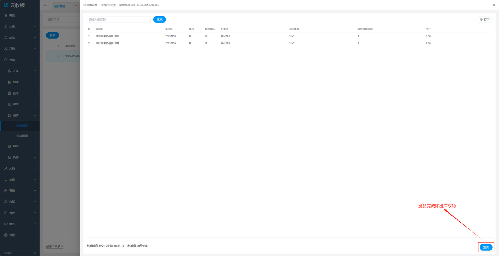This screenshot has width=499, height=256.
Task: Click the 采购 purchasing icon in sidebar
Action: coord(6,49)
